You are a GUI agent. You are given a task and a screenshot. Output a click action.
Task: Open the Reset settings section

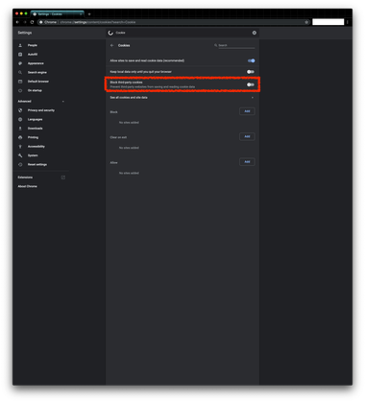37,164
